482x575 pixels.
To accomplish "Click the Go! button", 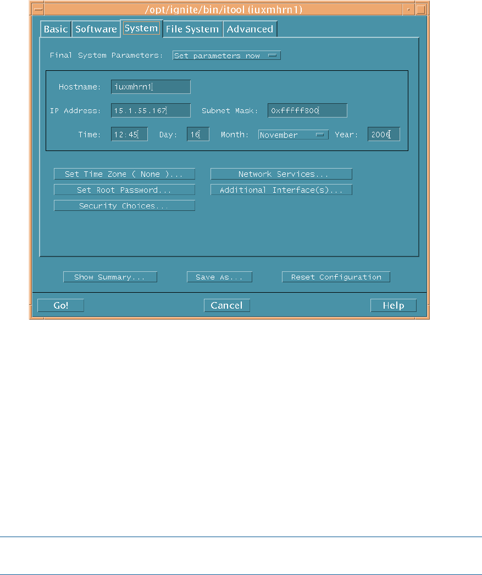I will [x=60, y=305].
